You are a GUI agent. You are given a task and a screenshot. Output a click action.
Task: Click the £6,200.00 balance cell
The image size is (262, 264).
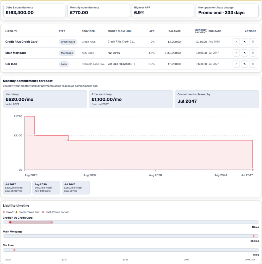pos(174,64)
